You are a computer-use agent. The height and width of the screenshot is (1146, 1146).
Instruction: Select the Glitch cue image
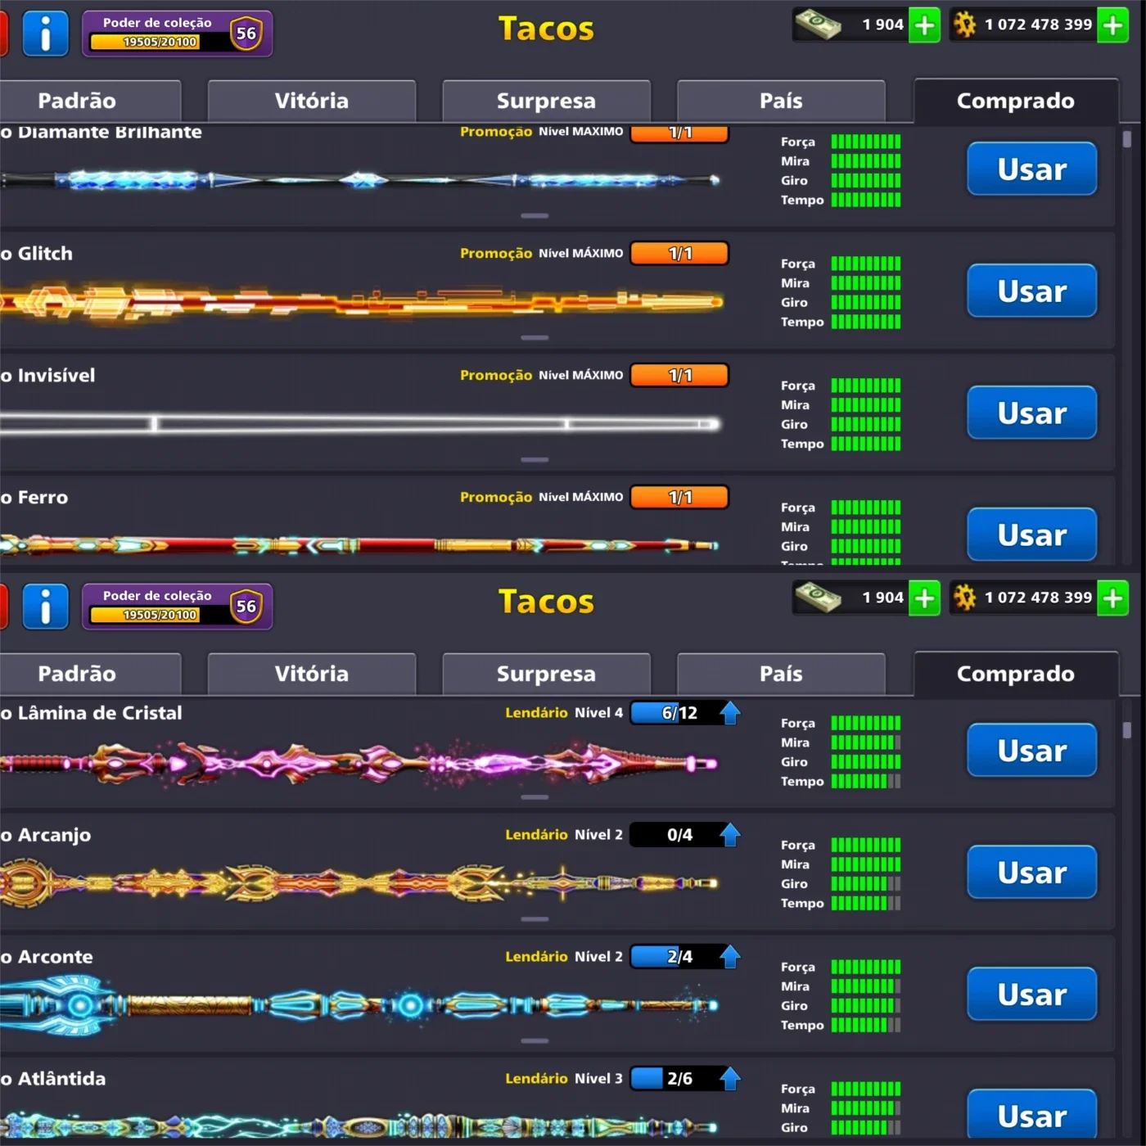point(362,302)
